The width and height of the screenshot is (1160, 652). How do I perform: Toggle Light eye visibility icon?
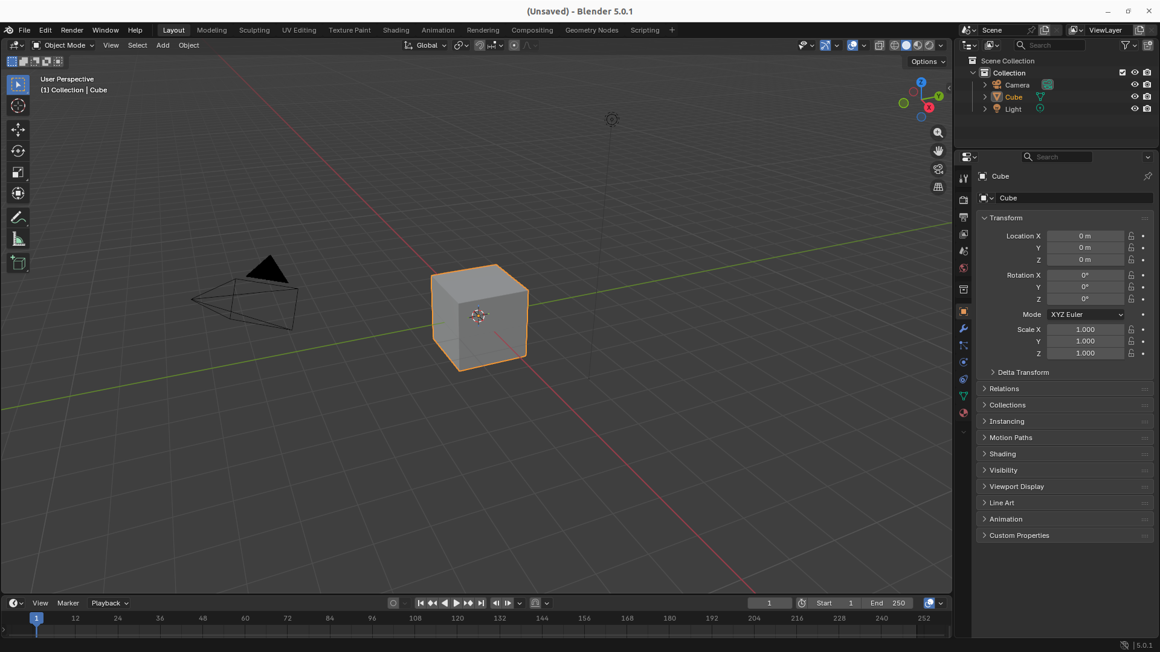coord(1135,109)
